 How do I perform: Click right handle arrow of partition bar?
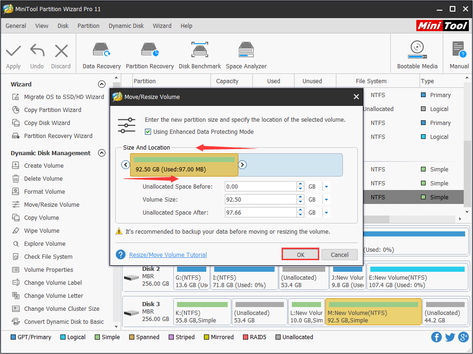pyautogui.click(x=242, y=164)
